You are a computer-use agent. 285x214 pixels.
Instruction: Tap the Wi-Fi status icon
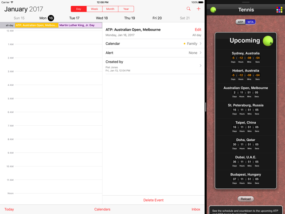[12, 2]
